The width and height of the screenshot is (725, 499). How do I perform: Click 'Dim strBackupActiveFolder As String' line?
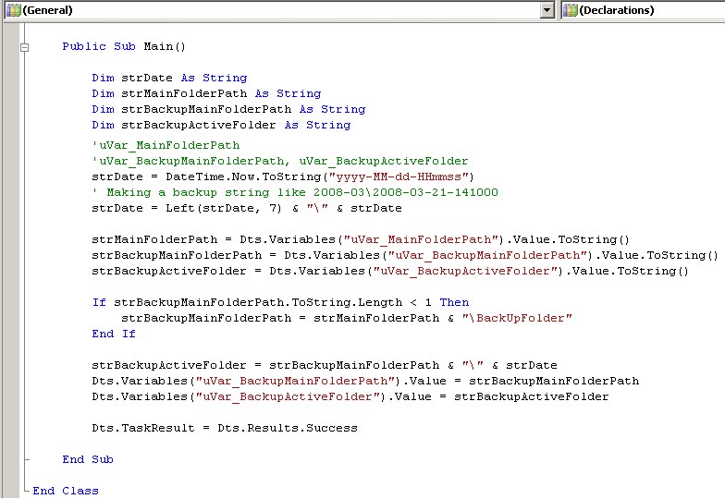[x=221, y=125]
